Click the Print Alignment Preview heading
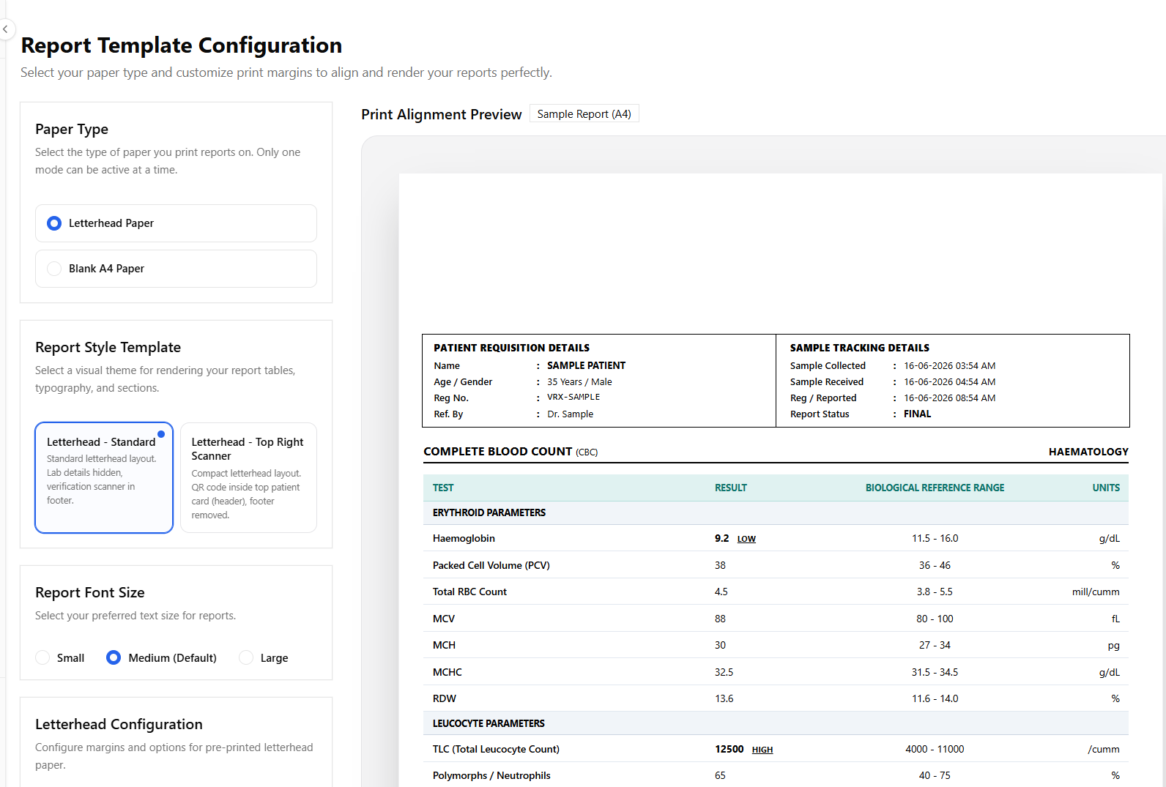1166x787 pixels. tap(442, 114)
